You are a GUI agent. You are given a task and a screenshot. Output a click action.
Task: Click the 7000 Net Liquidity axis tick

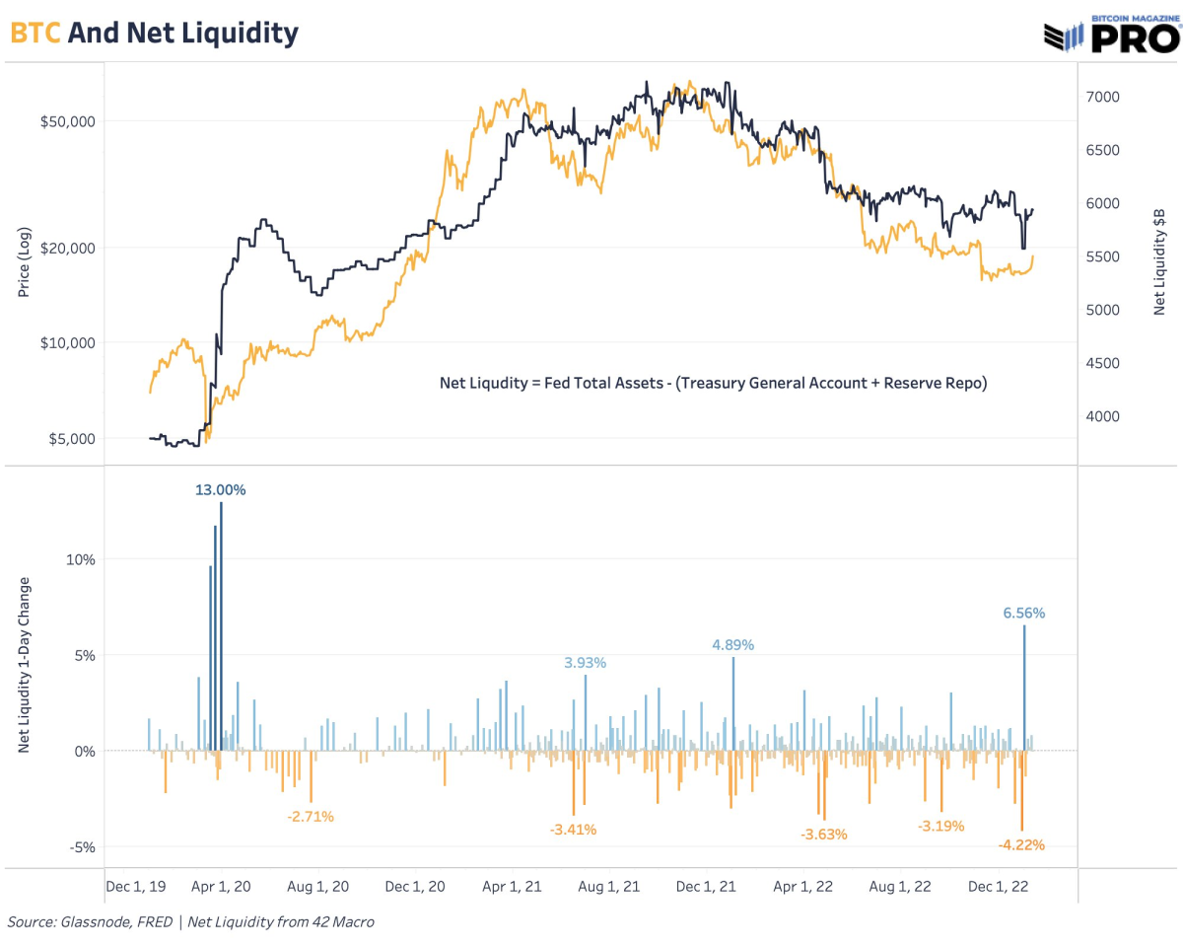(x=1103, y=97)
